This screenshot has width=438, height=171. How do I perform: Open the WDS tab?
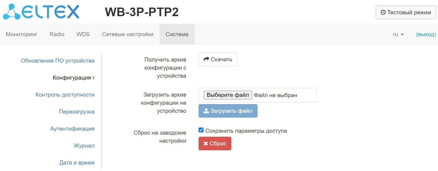pos(83,34)
